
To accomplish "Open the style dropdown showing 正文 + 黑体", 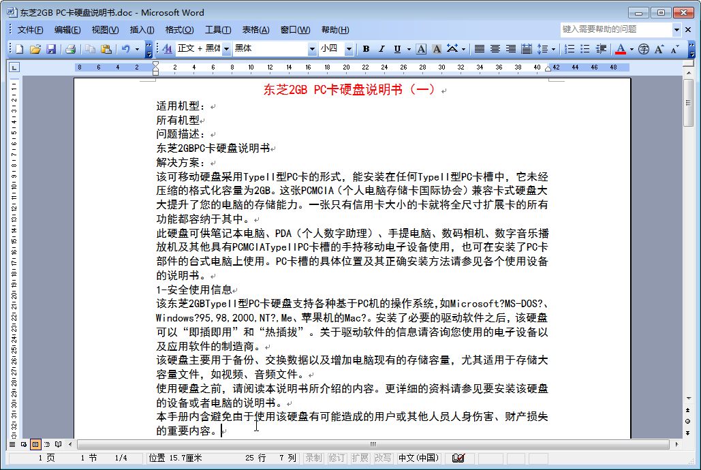I will 226,49.
